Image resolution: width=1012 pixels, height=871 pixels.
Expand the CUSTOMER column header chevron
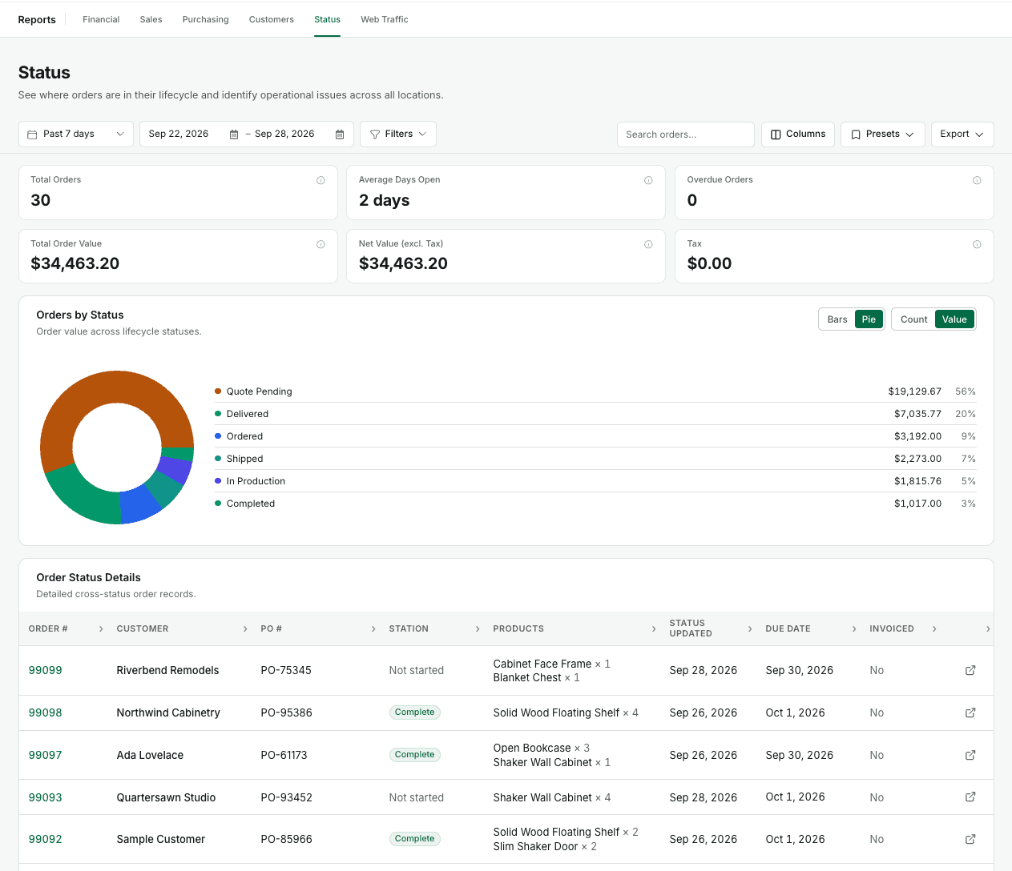(245, 629)
